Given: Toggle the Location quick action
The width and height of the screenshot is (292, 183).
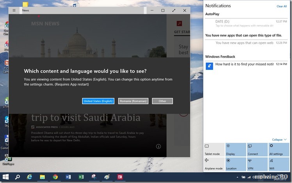Looking at the screenshot, I should coord(235,164).
